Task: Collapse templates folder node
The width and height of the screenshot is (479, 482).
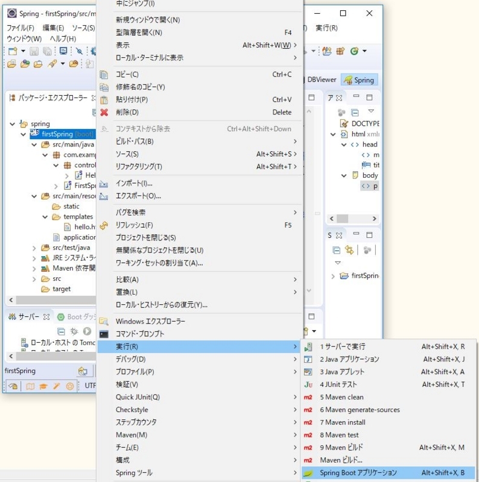Action: point(45,217)
